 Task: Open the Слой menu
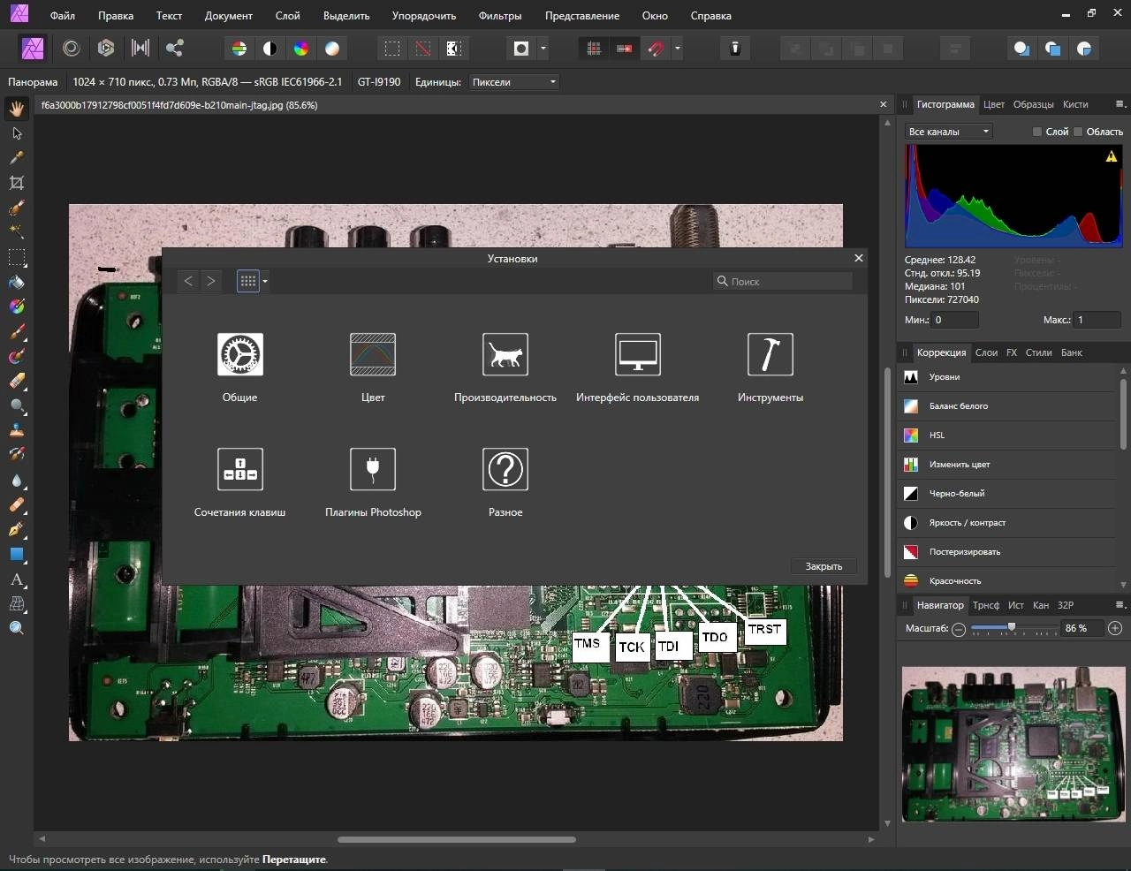(287, 16)
